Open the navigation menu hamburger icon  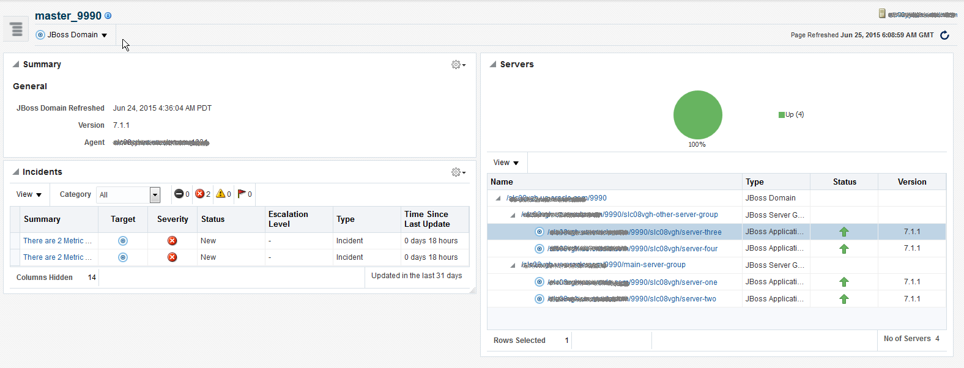[x=16, y=29]
